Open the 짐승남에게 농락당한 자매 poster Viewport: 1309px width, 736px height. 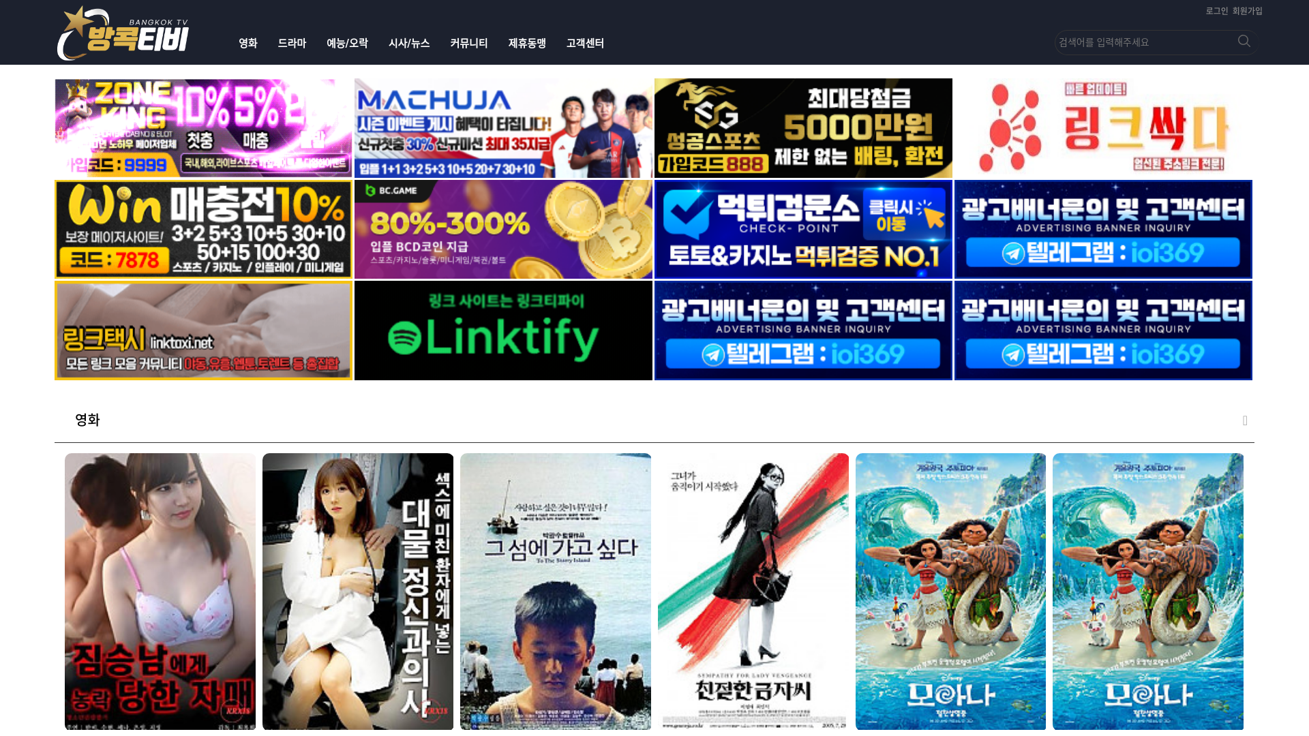pyautogui.click(x=160, y=592)
